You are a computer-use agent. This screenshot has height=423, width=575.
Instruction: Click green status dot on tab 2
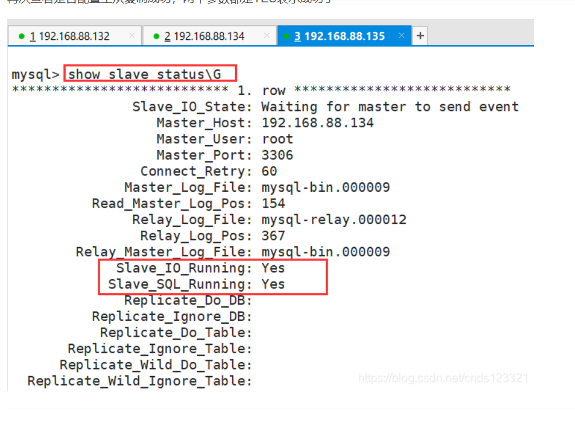tap(156, 36)
